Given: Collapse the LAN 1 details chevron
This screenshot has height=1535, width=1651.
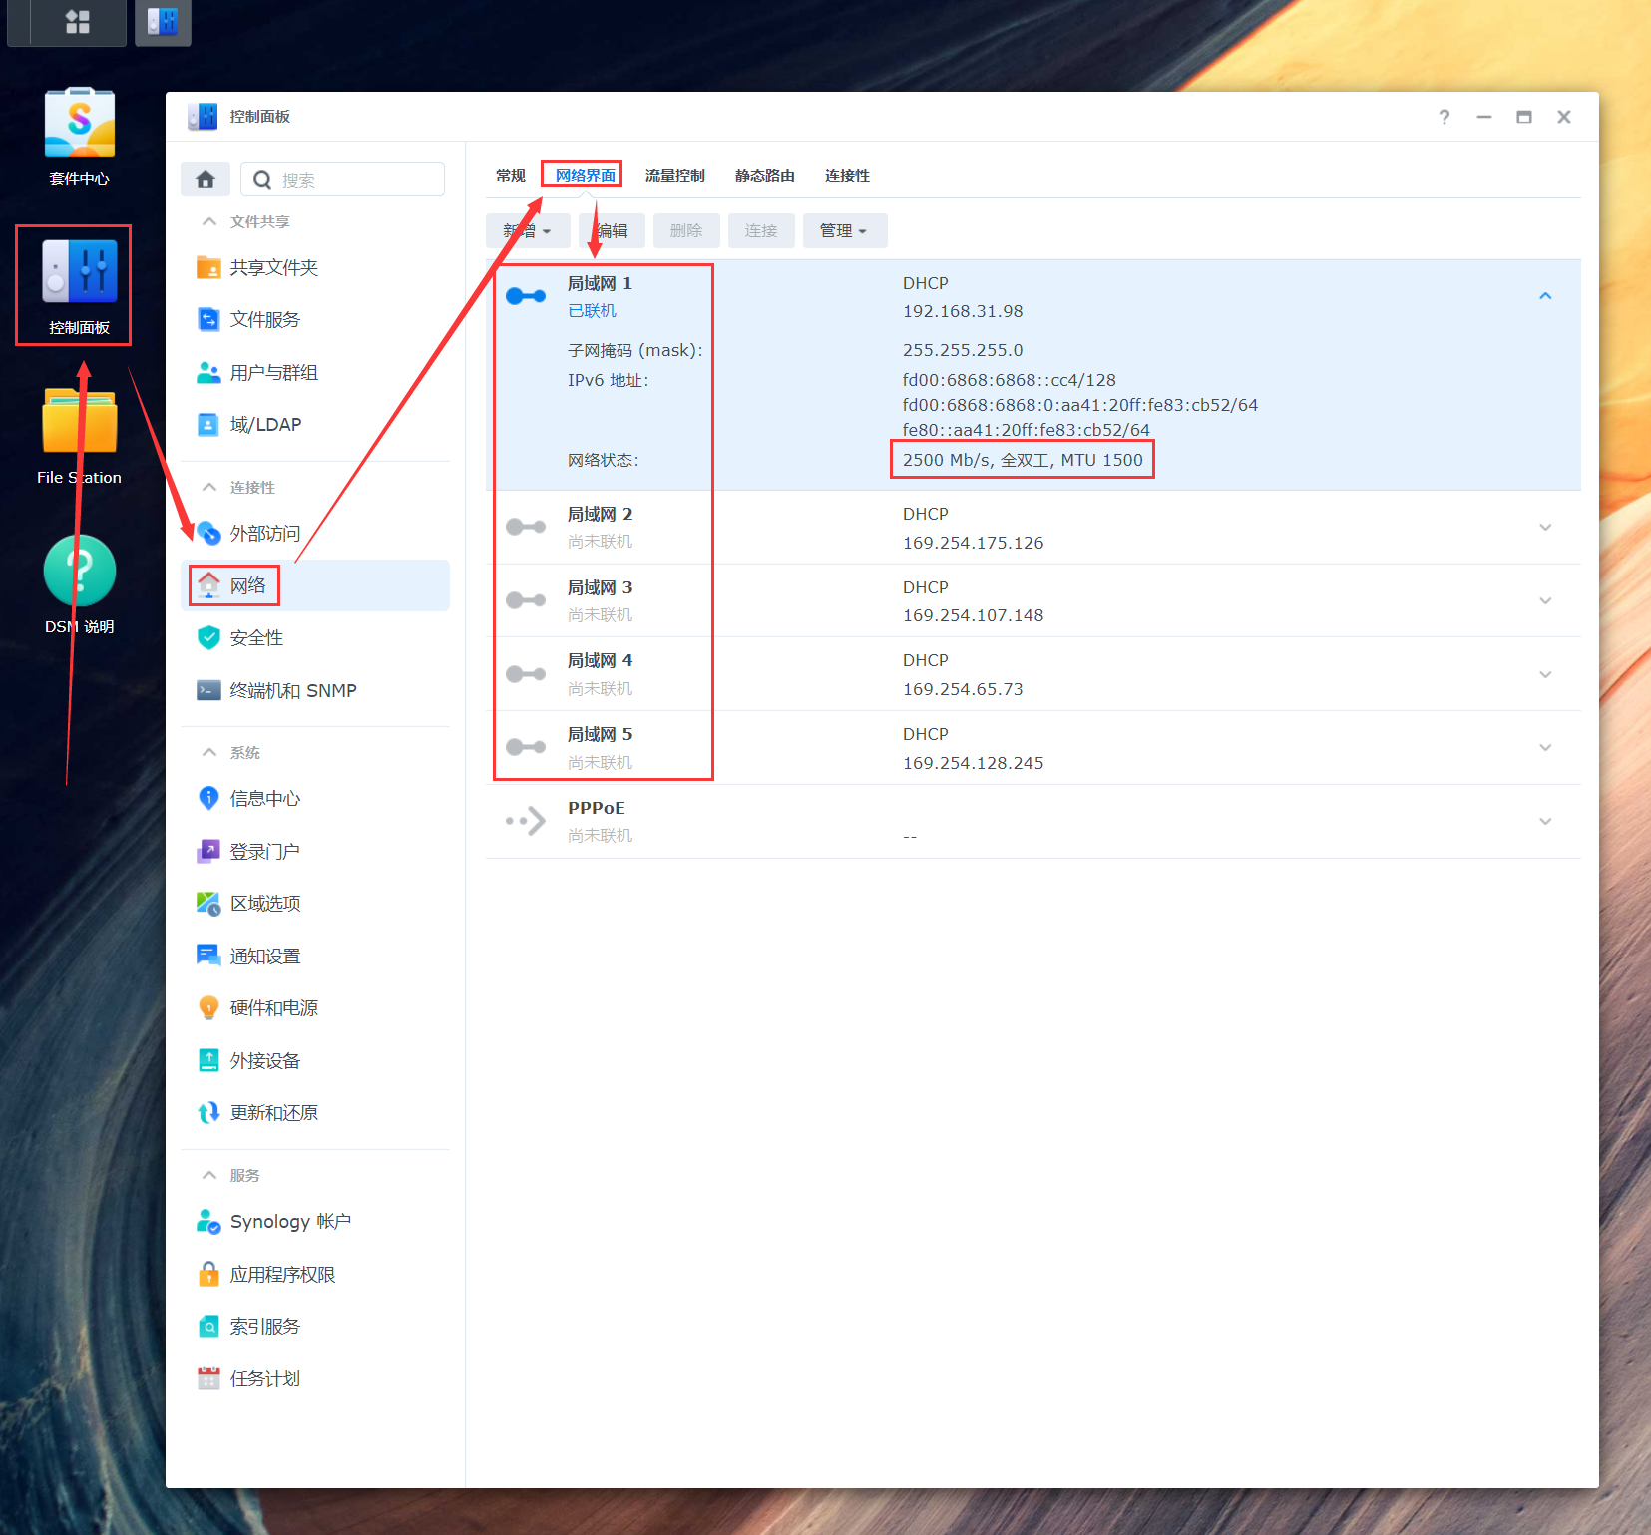Looking at the screenshot, I should click(1545, 296).
